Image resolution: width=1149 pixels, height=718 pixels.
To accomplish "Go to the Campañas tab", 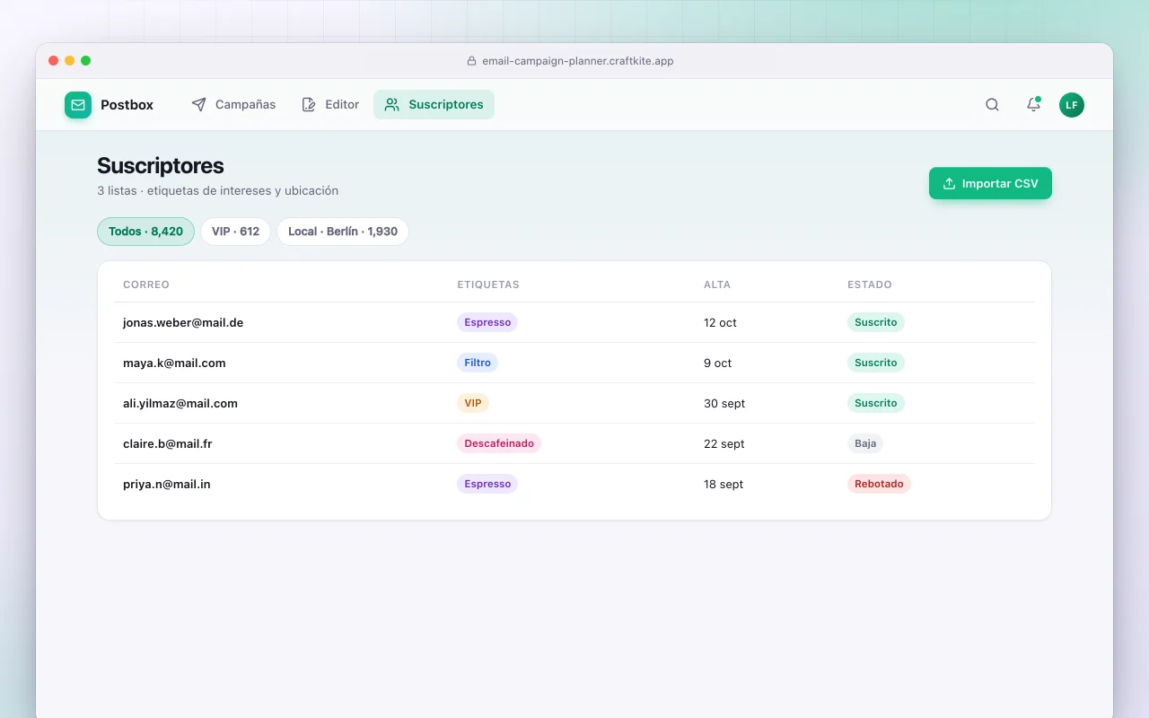I will point(233,105).
